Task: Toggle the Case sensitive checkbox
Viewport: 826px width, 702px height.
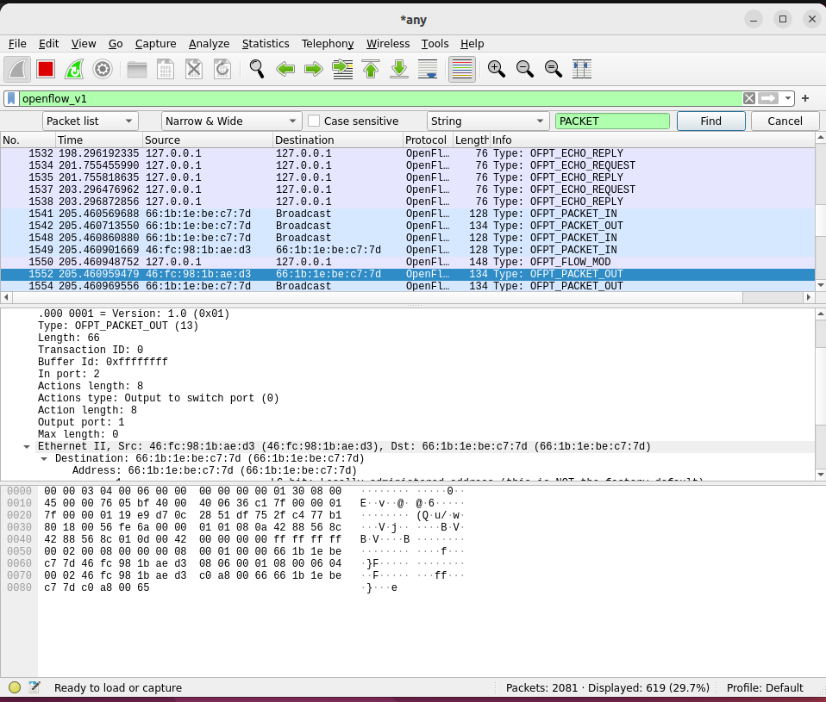Action: click(314, 121)
